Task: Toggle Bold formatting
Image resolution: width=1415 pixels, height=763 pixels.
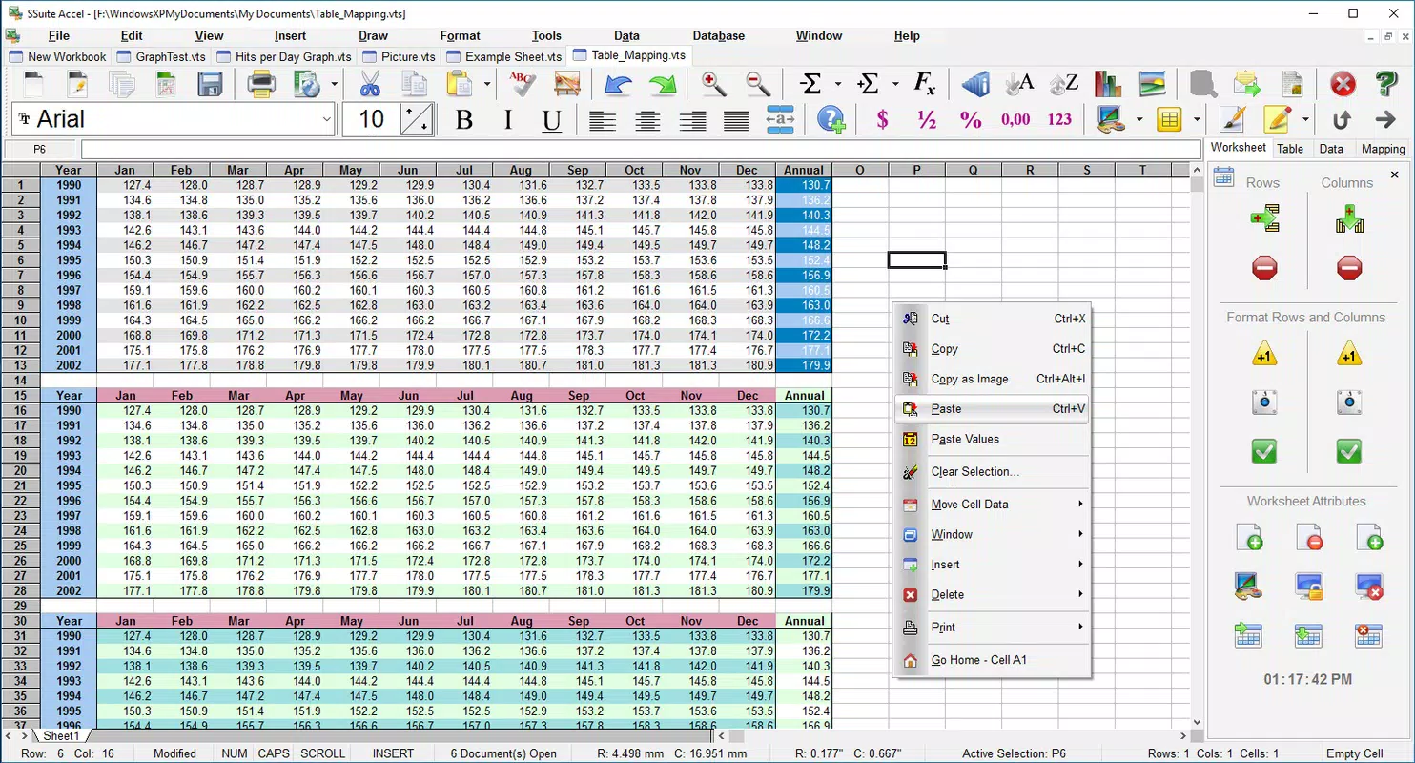Action: click(464, 120)
